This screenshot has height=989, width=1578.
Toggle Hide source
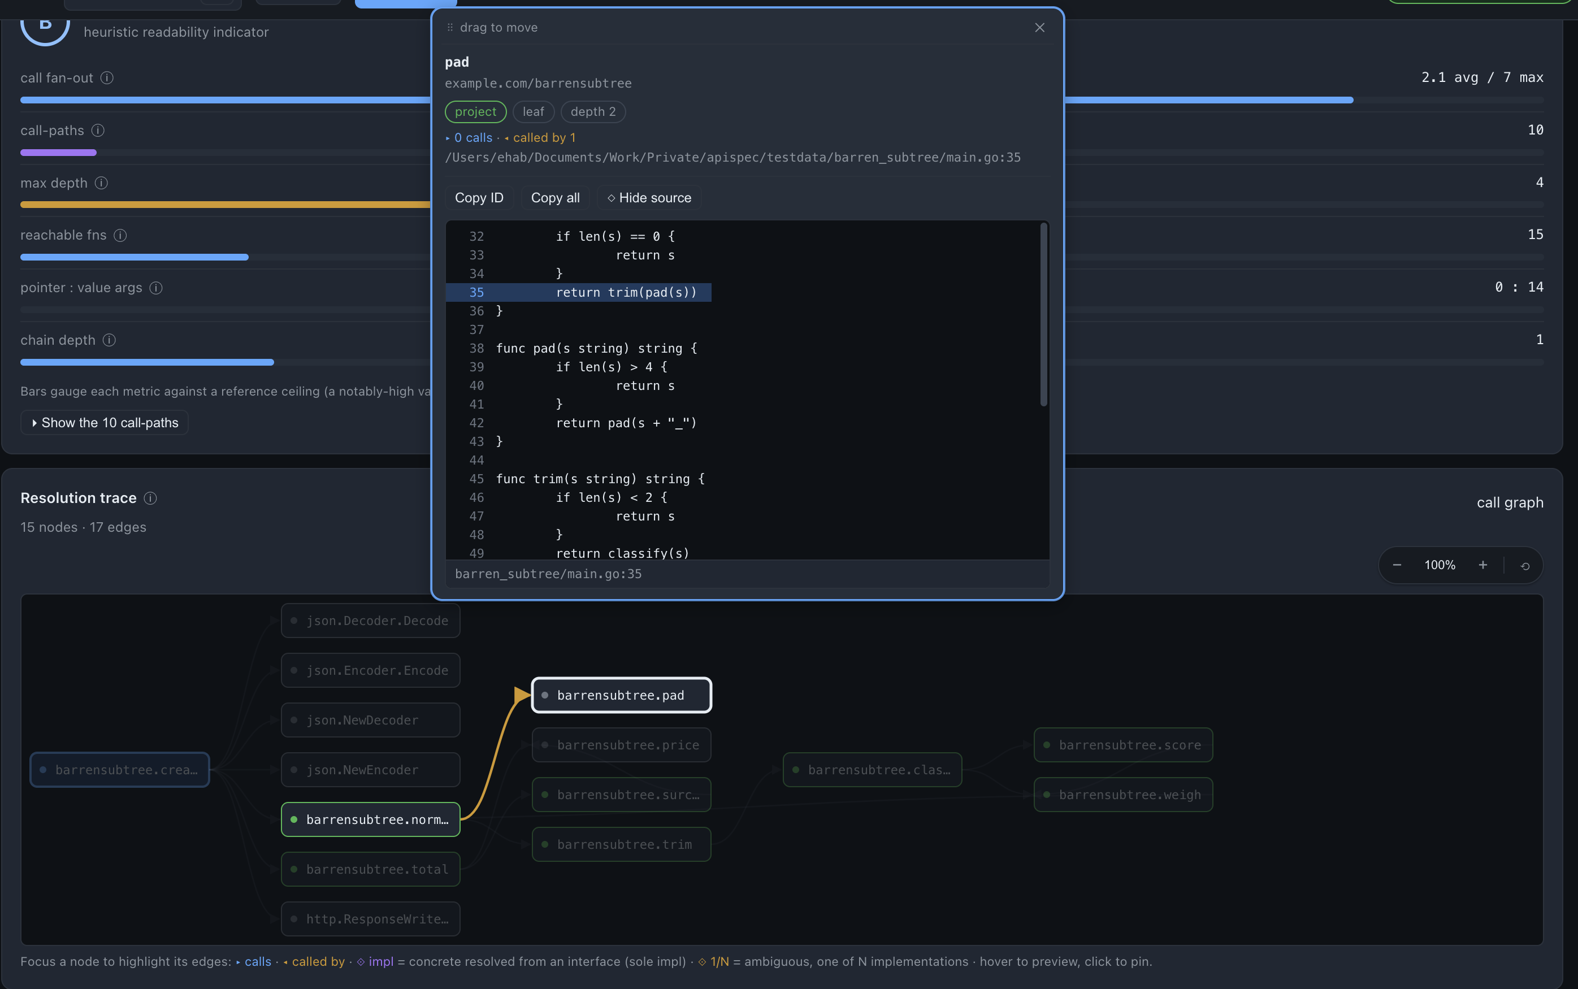(649, 198)
